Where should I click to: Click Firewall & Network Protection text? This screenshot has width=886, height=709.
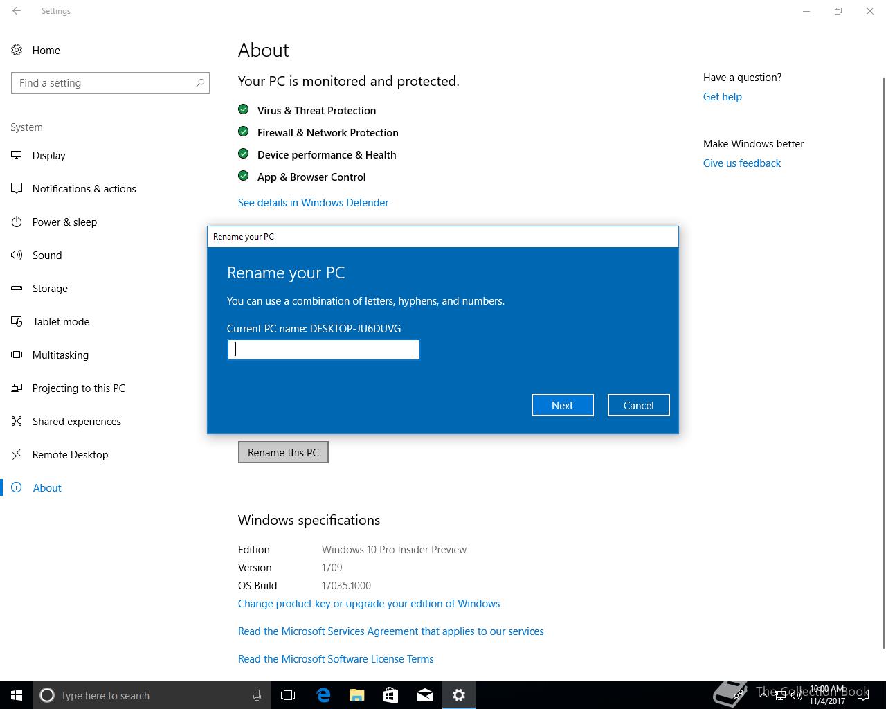(x=327, y=133)
